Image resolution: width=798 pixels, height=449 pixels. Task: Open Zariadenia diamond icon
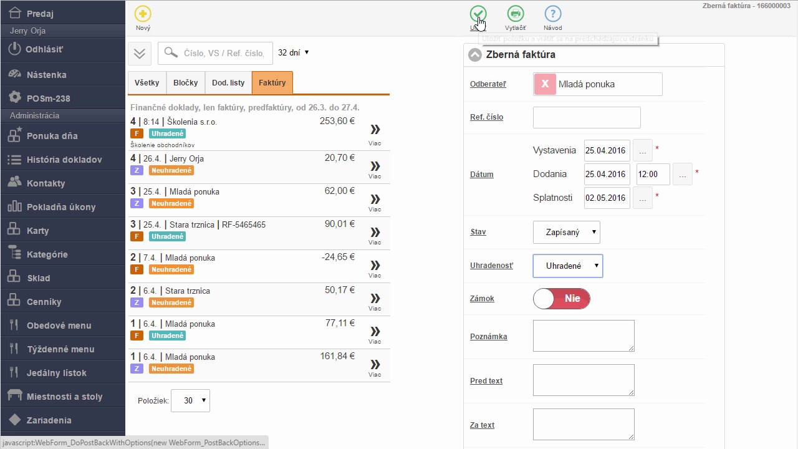click(x=14, y=420)
